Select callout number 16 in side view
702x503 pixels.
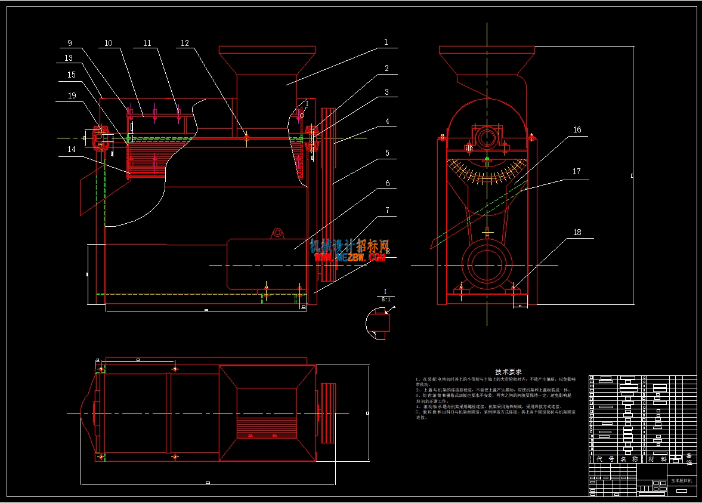point(577,129)
